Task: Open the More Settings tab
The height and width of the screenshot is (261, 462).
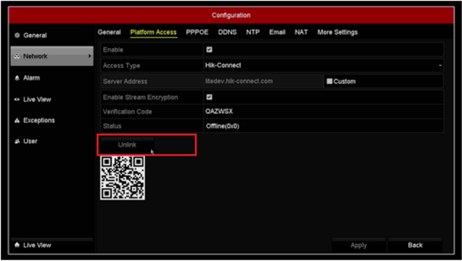Action: click(x=337, y=32)
